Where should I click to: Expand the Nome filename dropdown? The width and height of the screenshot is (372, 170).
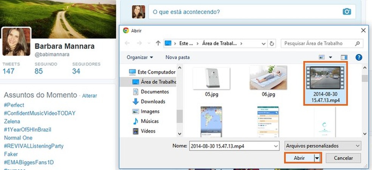tap(276, 146)
